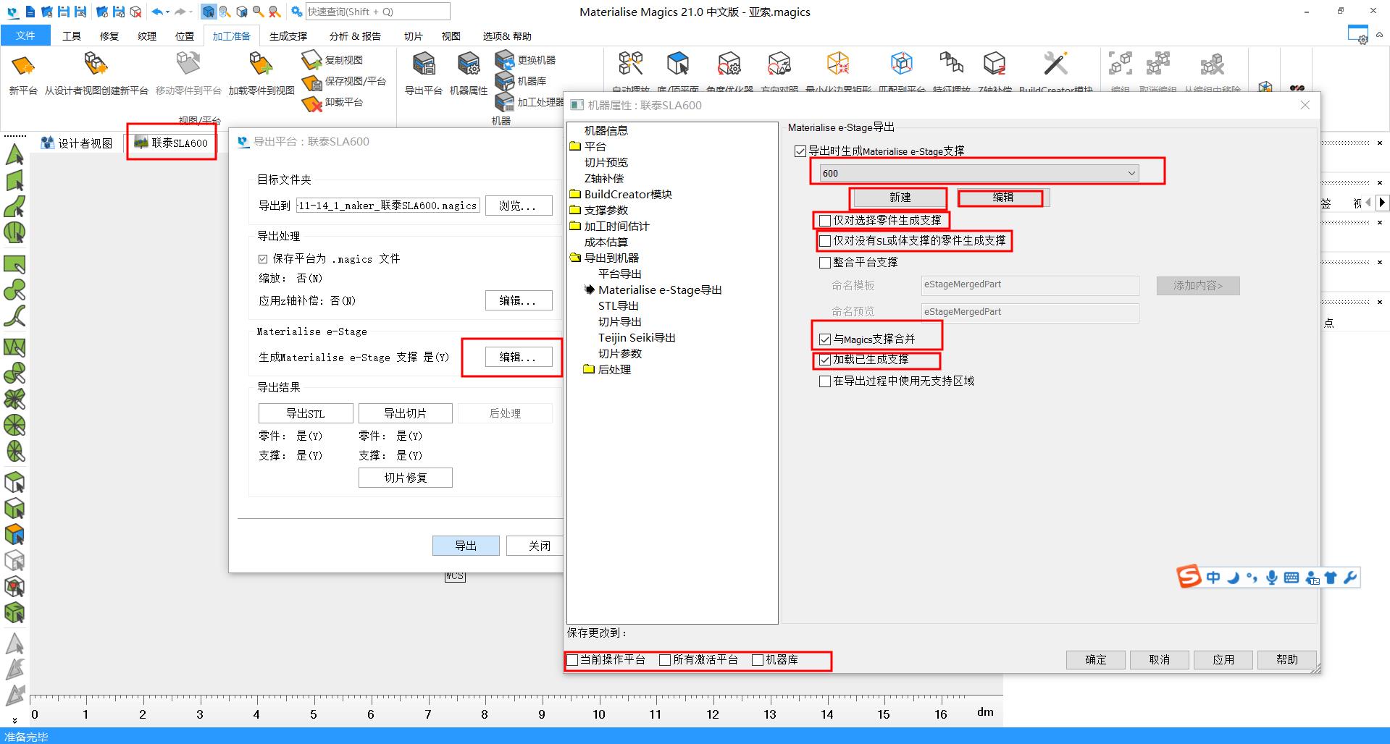This screenshot has width=1390, height=744.
Task: Enable 仅对选择零件生成支撑 checkbox
Action: click(x=825, y=221)
